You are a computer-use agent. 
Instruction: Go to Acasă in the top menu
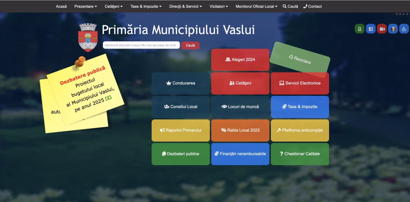tap(61, 6)
